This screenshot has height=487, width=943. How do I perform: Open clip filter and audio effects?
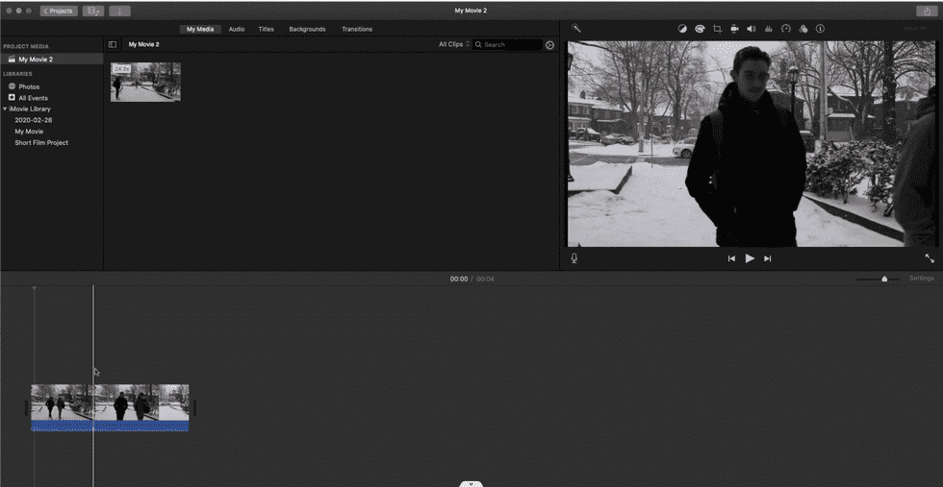click(x=803, y=29)
